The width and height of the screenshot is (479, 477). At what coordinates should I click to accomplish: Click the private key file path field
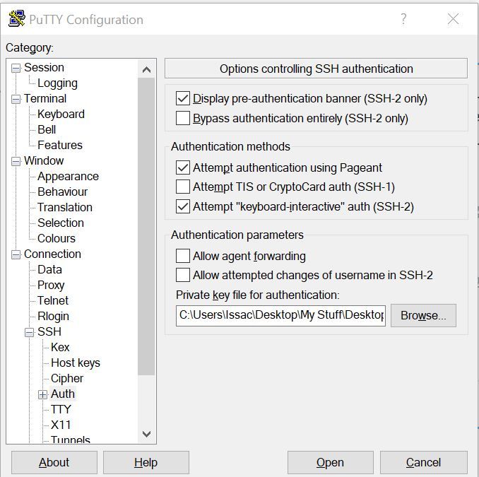(280, 315)
